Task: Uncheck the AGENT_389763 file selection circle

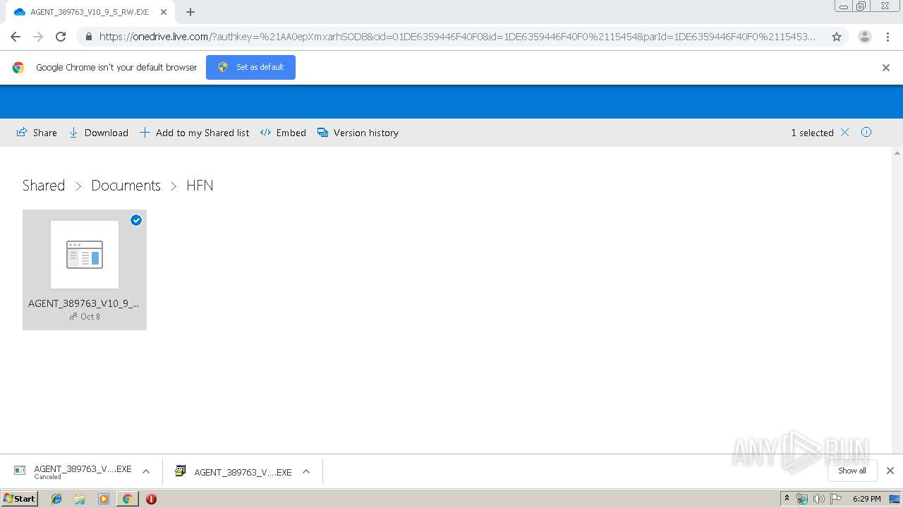Action: click(136, 220)
